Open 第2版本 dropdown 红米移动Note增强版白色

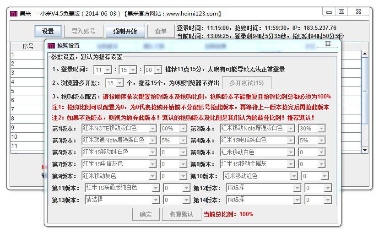coord(257,128)
